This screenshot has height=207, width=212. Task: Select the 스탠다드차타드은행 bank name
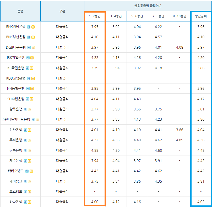[16, 120]
